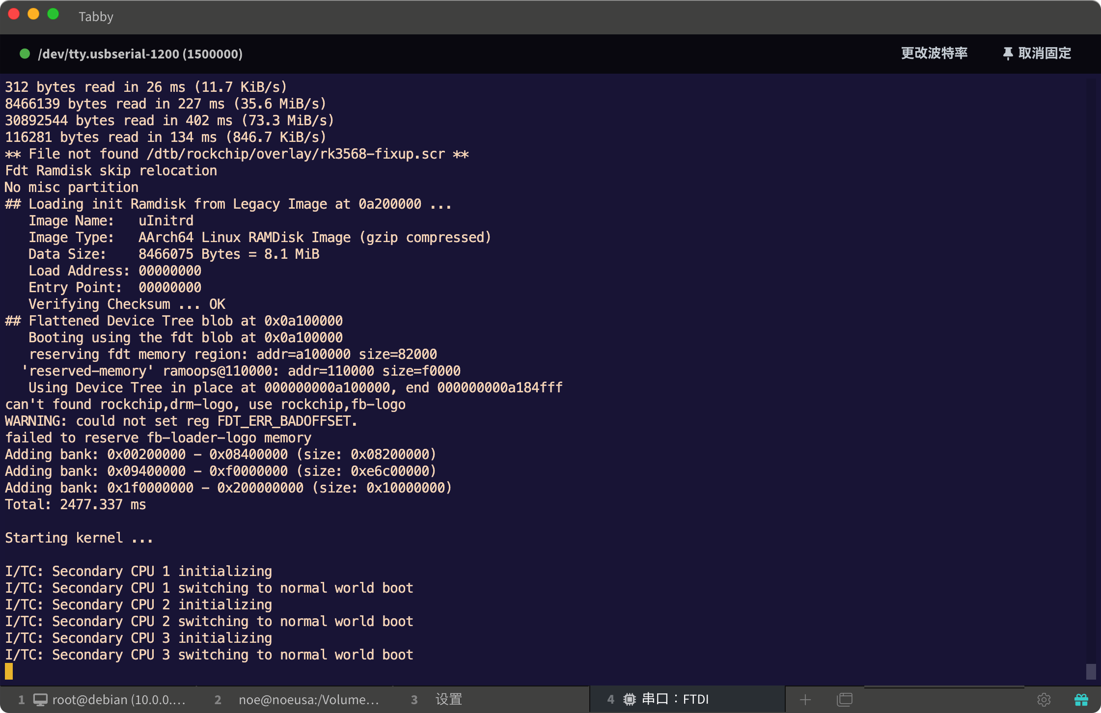The height and width of the screenshot is (713, 1101).
Task: Open the noe@noeusa:/Volume tab
Action: pos(309,699)
